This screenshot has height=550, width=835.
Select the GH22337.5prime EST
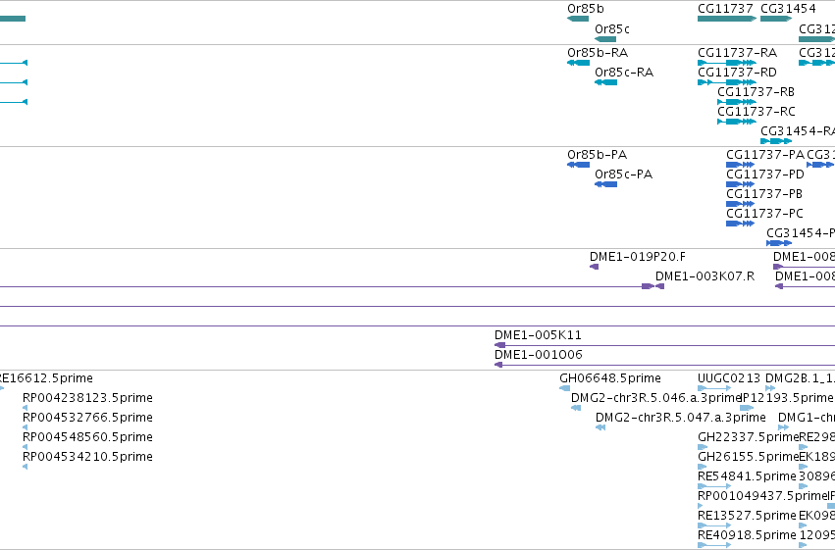[703, 447]
